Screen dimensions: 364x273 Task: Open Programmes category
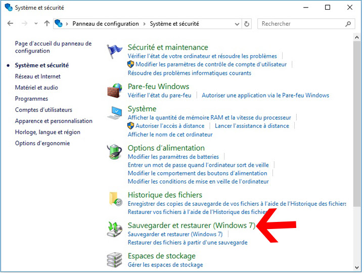tap(31, 99)
